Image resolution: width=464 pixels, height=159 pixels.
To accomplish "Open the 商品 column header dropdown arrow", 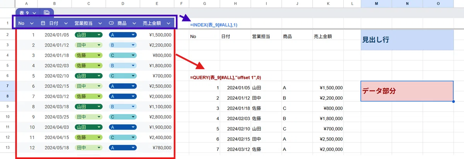I will pyautogui.click(x=134, y=23).
